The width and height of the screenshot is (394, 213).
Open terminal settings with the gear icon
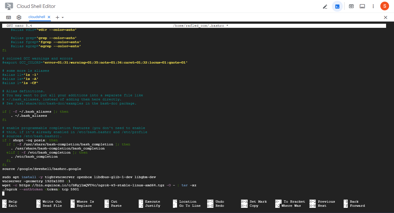[19, 17]
